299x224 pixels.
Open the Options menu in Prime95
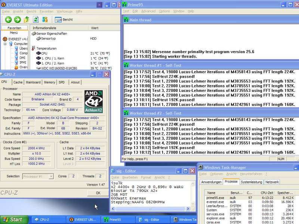[x=164, y=11]
